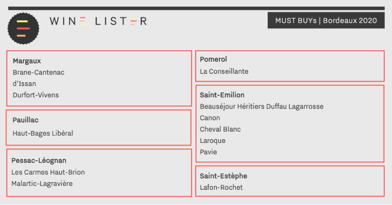The height and width of the screenshot is (205, 392).
Task: Choose Cheval Blanc
Action: (220, 129)
